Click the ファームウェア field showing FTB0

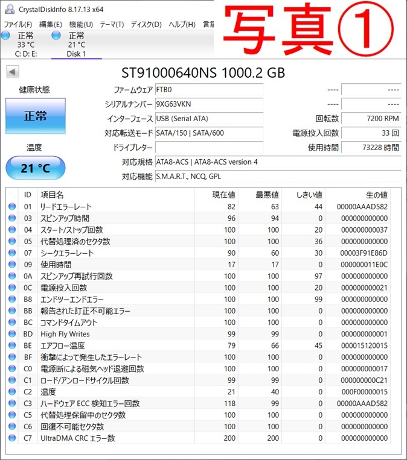[209, 89]
